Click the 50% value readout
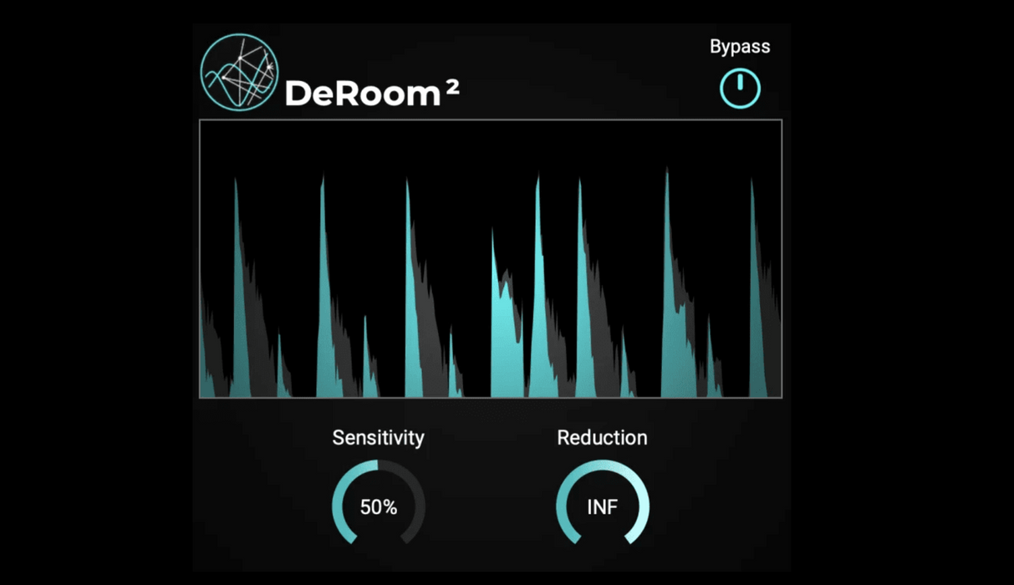 [379, 507]
